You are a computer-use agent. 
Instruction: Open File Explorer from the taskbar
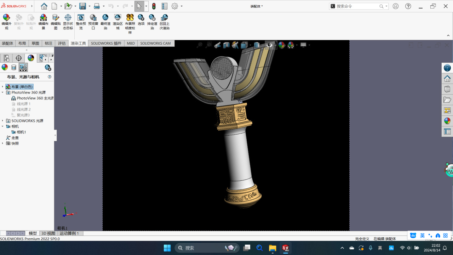[273, 248]
